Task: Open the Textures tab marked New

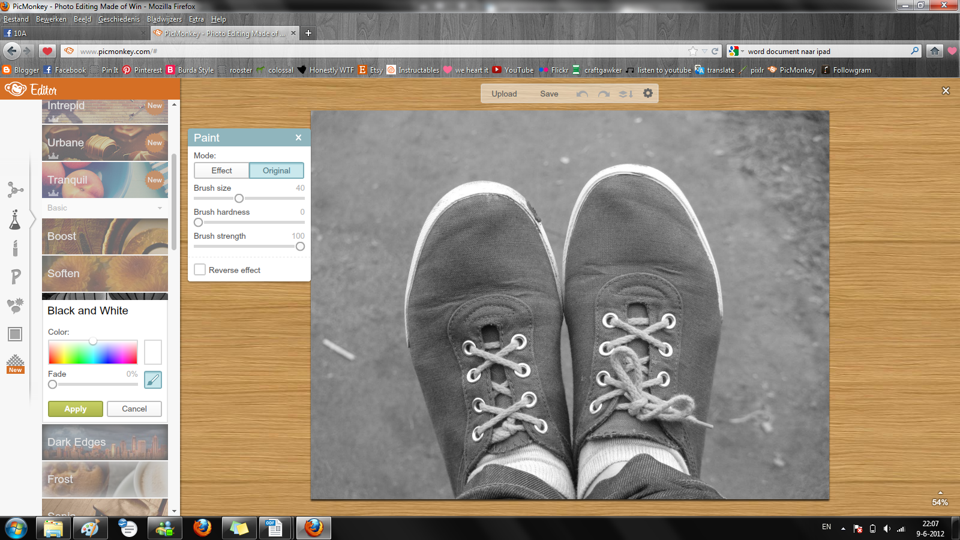Action: click(15, 364)
